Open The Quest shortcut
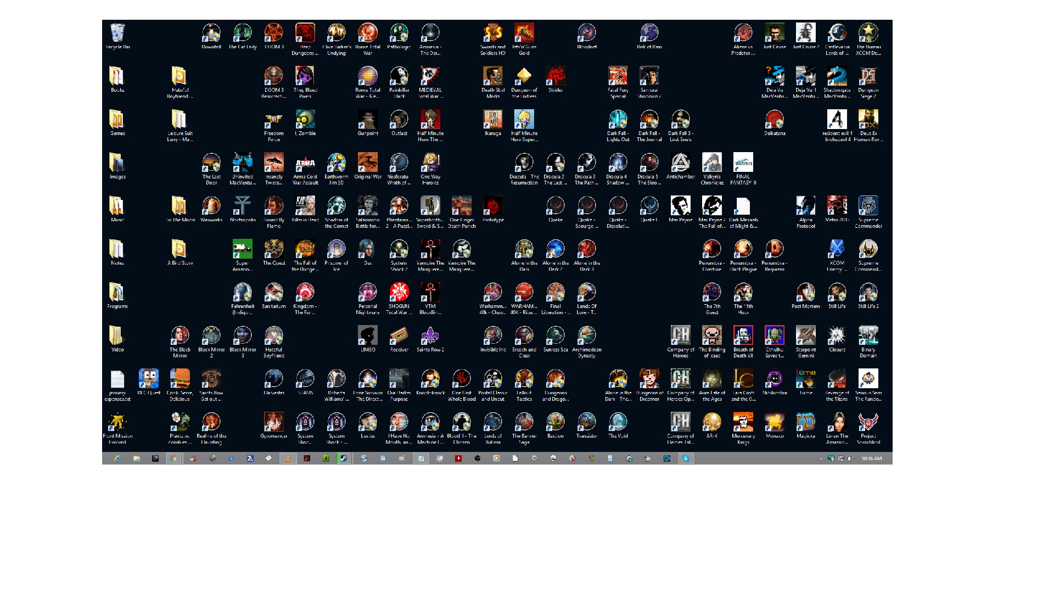This screenshot has width=1054, height=593. [274, 253]
